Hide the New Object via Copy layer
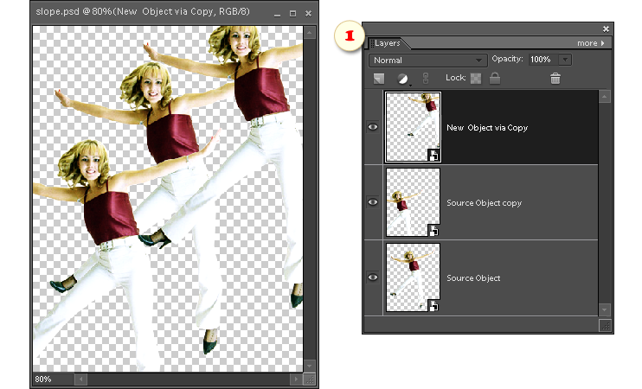 coord(373,127)
